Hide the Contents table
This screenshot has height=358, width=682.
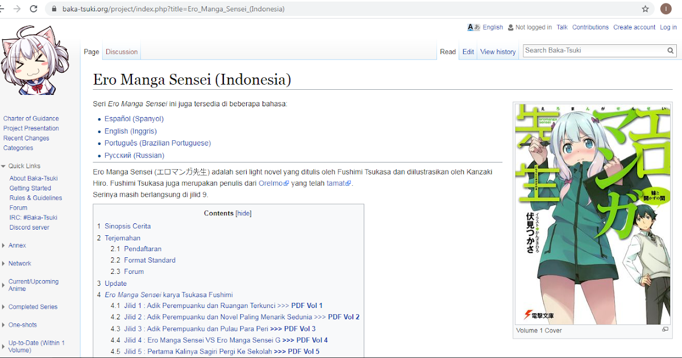(243, 213)
